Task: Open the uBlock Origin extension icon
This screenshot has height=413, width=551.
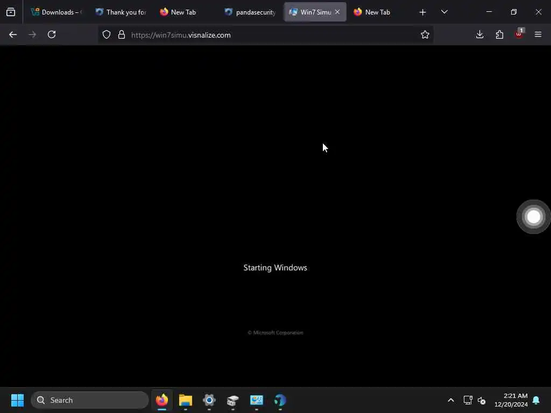Action: click(x=519, y=34)
